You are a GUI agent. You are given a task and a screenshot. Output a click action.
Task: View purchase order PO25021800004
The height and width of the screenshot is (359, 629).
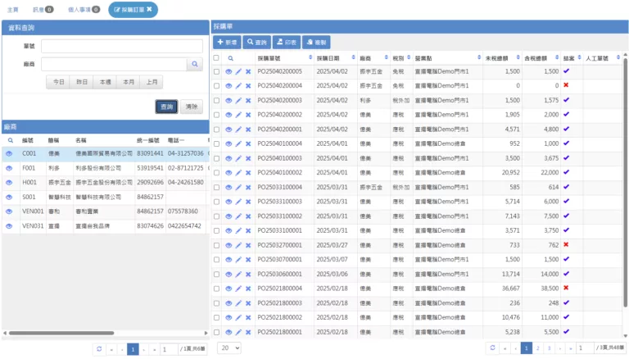[x=229, y=289]
